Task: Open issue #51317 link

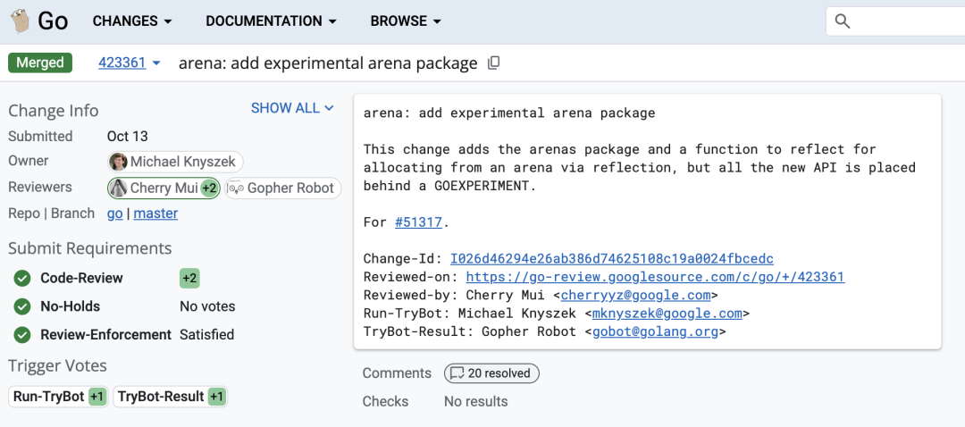Action: [417, 222]
